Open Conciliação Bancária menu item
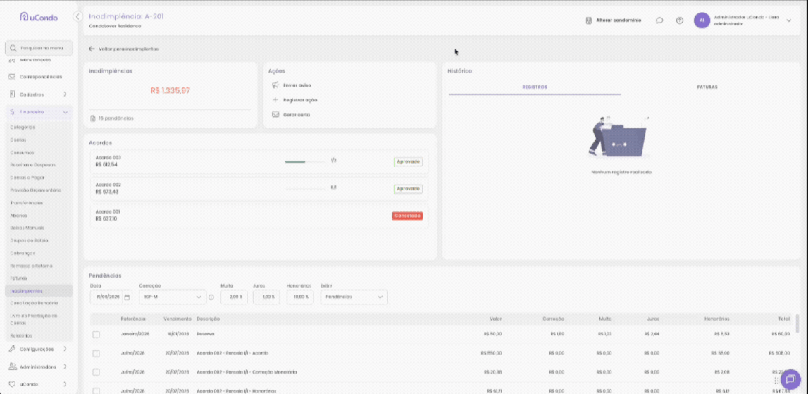Image resolution: width=808 pixels, height=394 pixels. click(34, 303)
